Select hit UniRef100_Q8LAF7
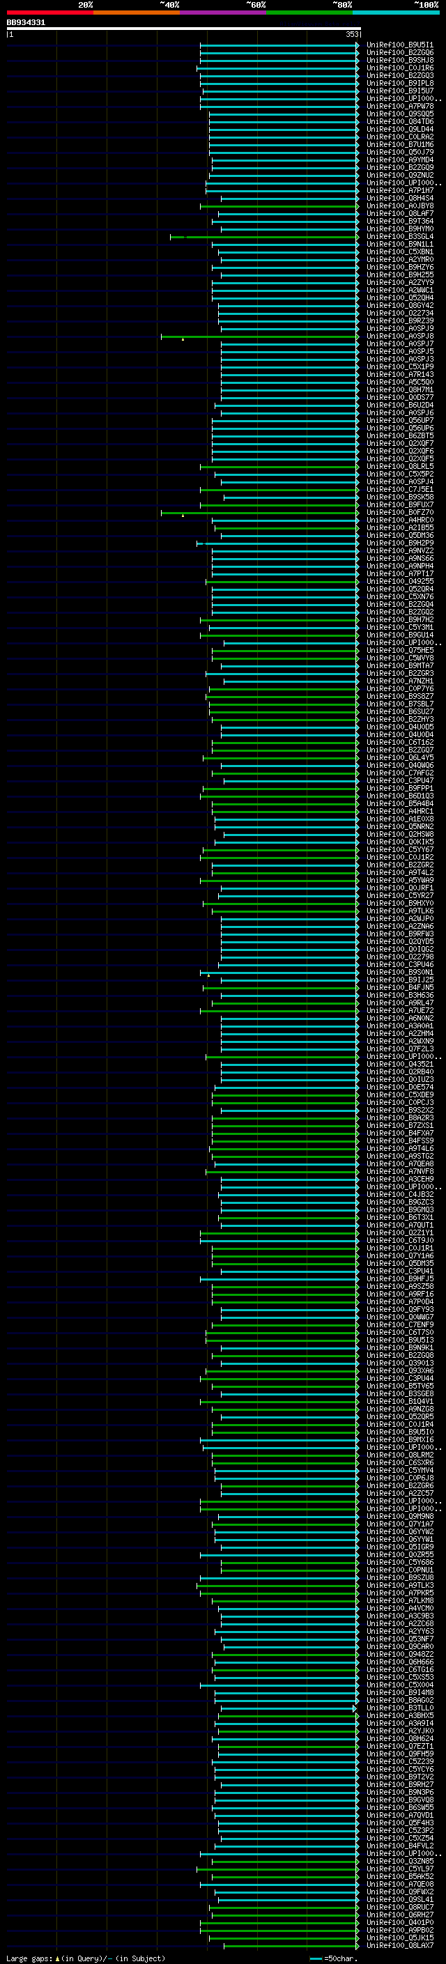The height and width of the screenshot is (1964, 446). click(x=399, y=213)
